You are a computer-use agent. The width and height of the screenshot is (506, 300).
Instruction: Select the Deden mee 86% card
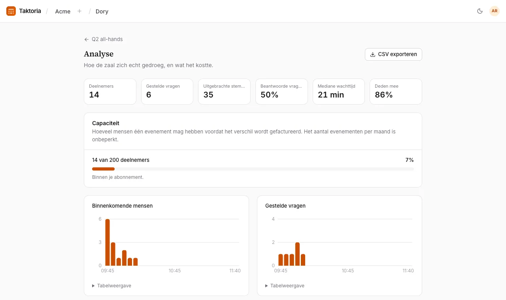coord(396,92)
